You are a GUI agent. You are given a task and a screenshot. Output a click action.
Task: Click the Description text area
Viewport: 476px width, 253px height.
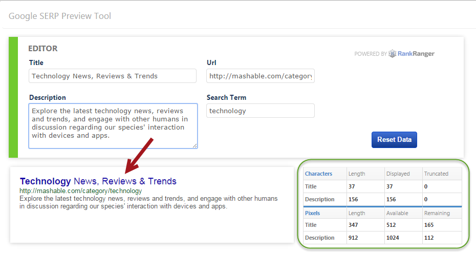[x=113, y=125]
